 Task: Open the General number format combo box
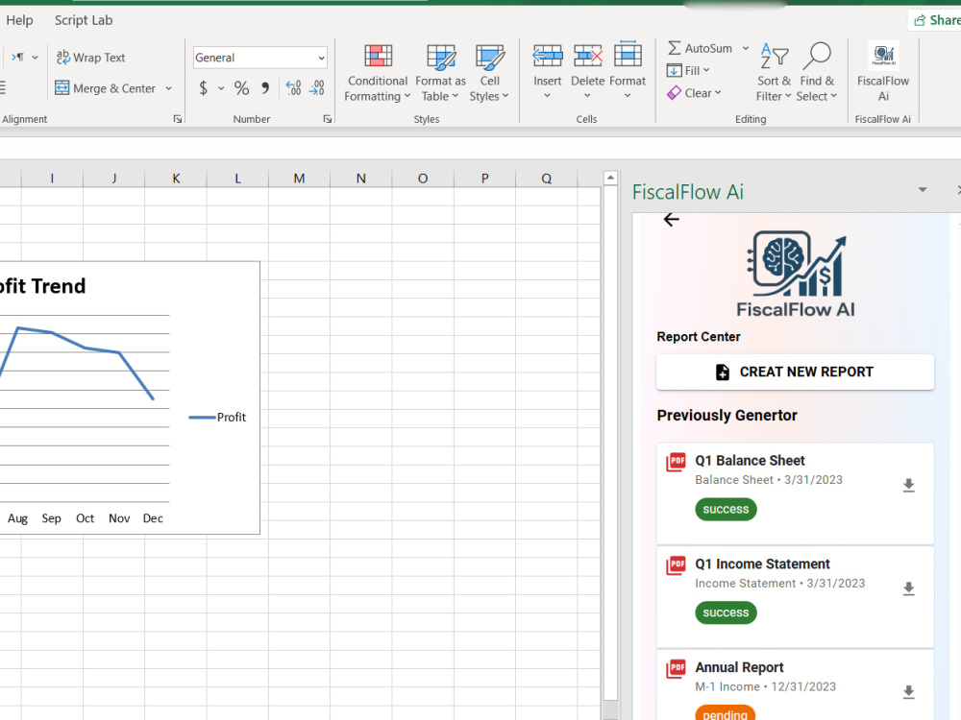pos(259,58)
